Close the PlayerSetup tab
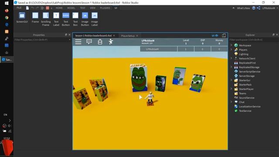The height and width of the screenshot is (157, 279). coord(137,36)
